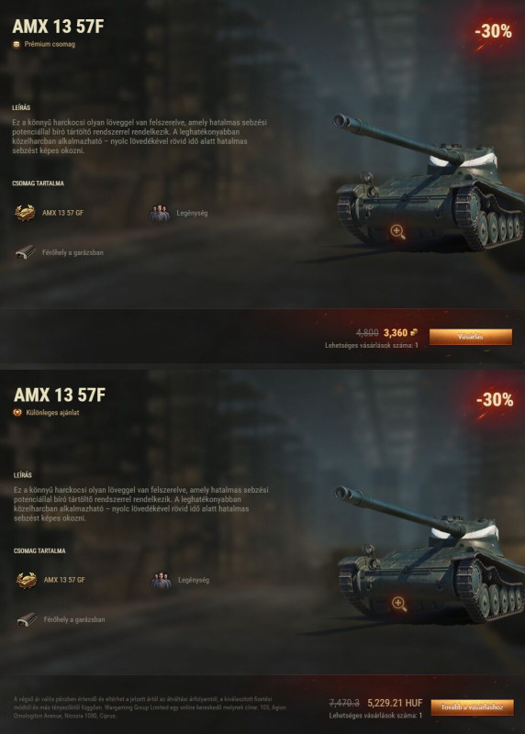Viewport: 525px width, 734px height.
Task: Zoom the tank preview in the Prémium csomag offer
Action: (x=397, y=231)
